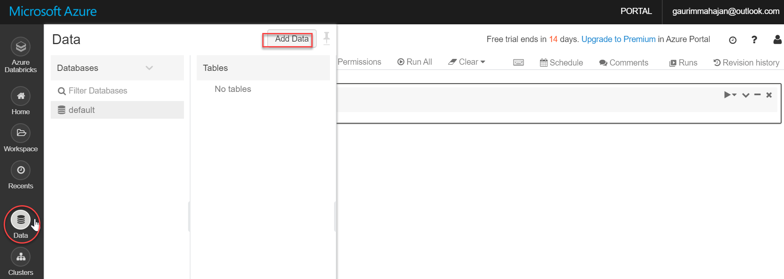Open the Clear dropdown
Viewport: 784px width, 279px height.
click(466, 62)
